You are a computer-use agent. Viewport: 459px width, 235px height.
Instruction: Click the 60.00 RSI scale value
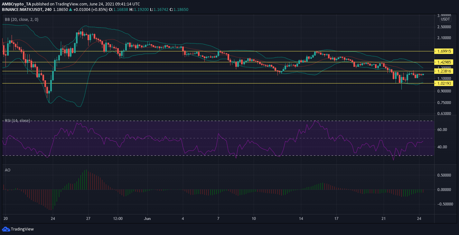tap(442, 130)
